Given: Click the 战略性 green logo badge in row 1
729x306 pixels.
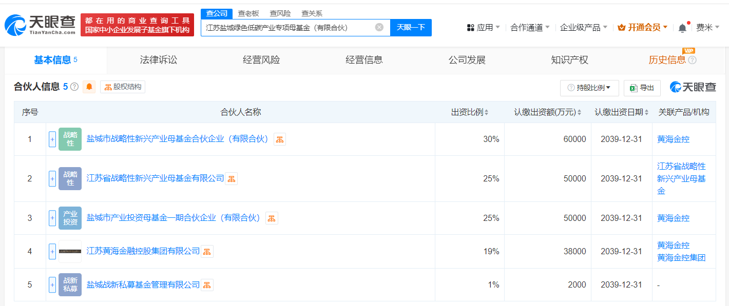Looking at the screenshot, I should click(70, 139).
